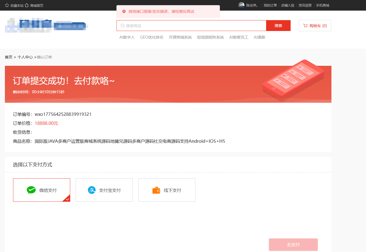Click the red error icon in the alert

click(x=124, y=11)
